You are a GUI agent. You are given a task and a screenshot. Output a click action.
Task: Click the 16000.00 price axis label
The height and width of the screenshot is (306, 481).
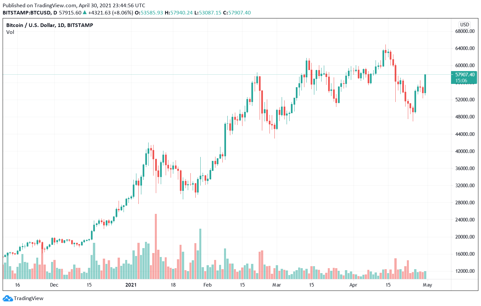click(x=465, y=254)
